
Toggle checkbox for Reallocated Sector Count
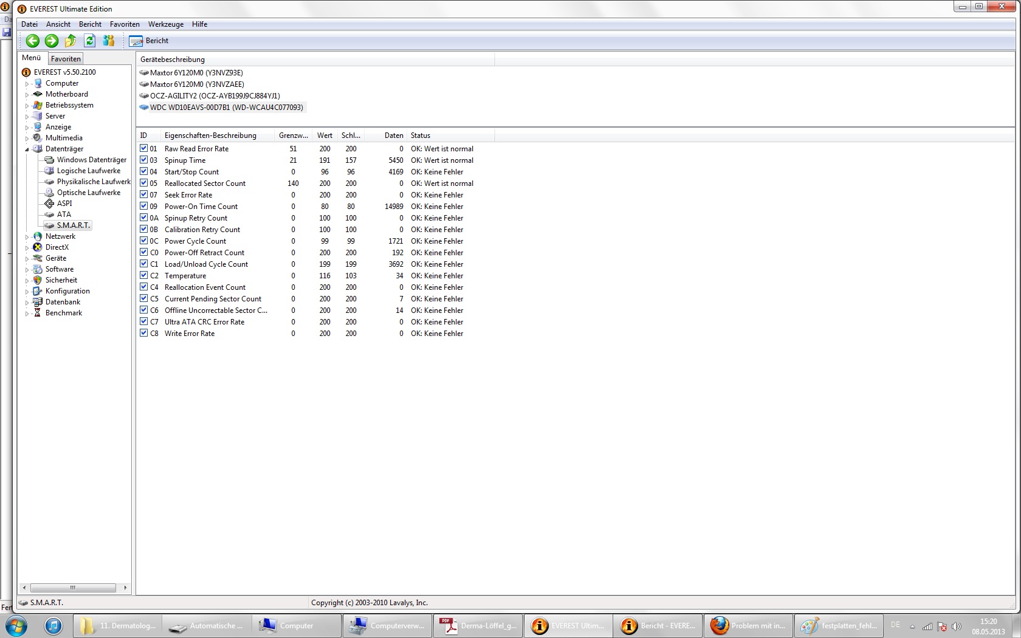coord(144,183)
